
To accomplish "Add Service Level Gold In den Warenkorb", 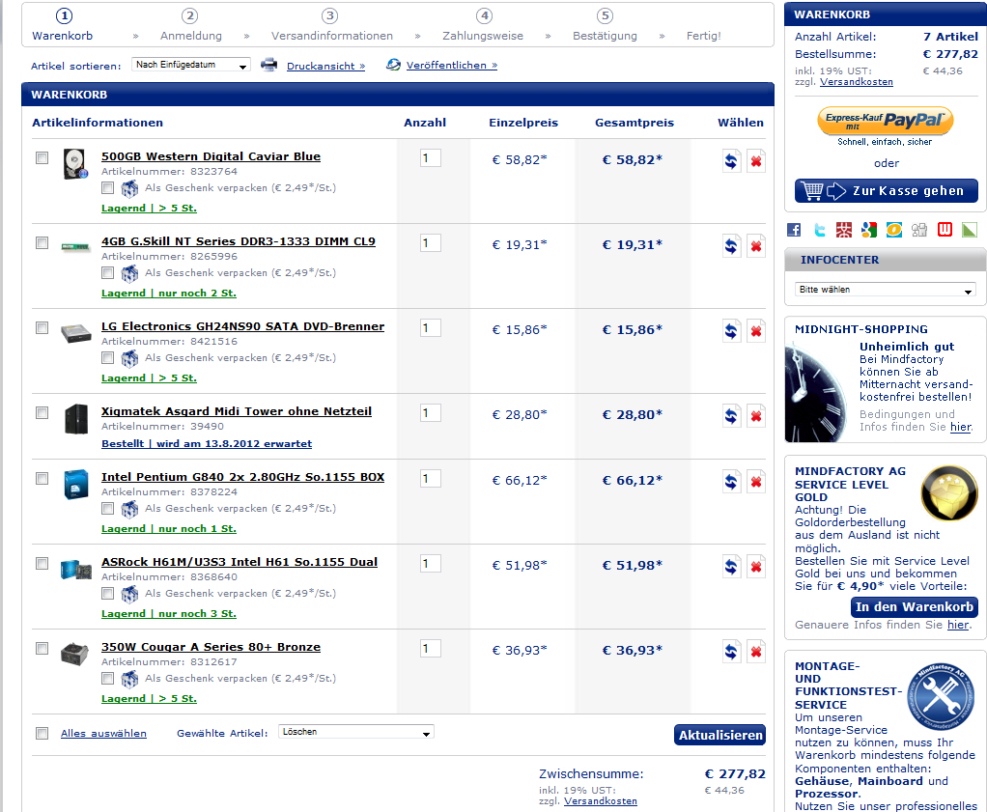I will (x=914, y=606).
